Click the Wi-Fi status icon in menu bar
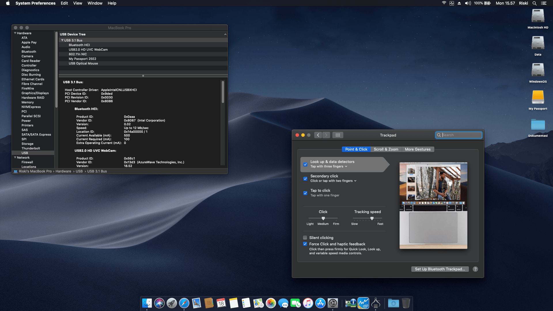553x311 pixels. pyautogui.click(x=444, y=3)
